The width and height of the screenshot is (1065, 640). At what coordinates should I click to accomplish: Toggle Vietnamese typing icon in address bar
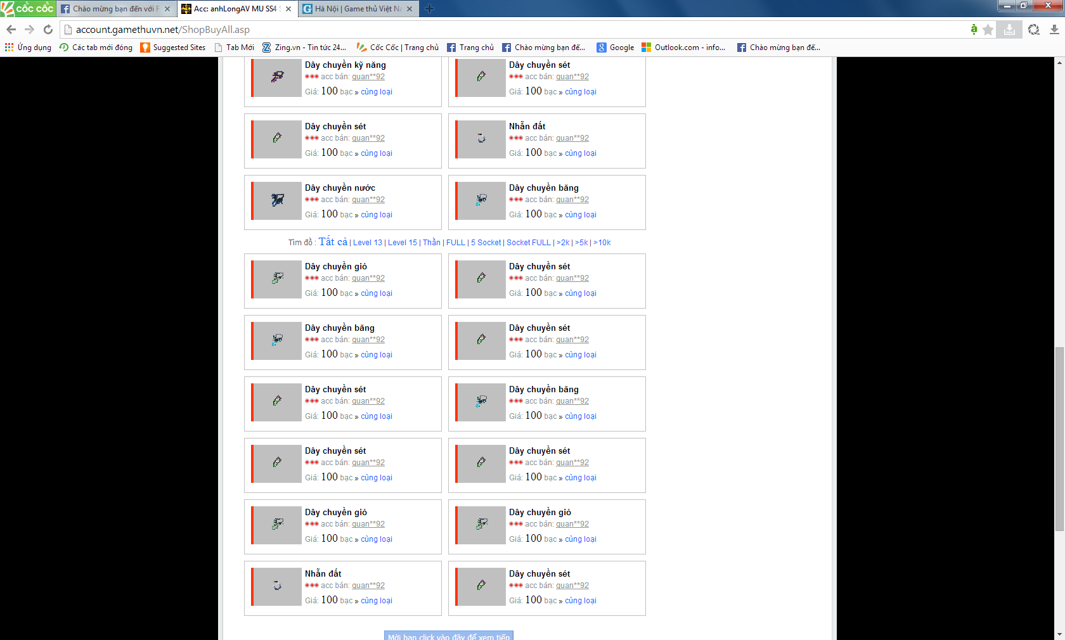coord(974,29)
